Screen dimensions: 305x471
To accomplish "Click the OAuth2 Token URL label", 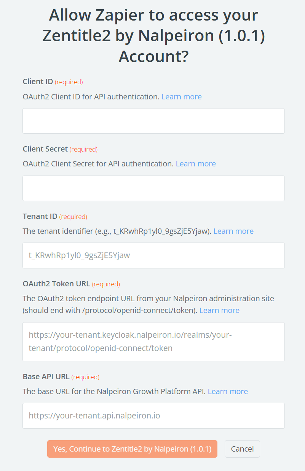I will (x=56, y=284).
